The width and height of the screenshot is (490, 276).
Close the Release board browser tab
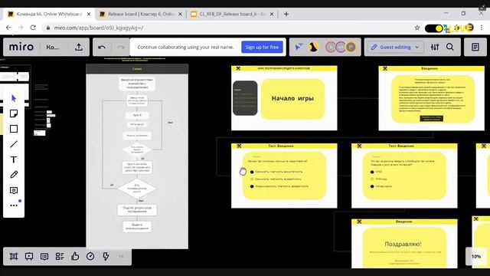(x=180, y=14)
